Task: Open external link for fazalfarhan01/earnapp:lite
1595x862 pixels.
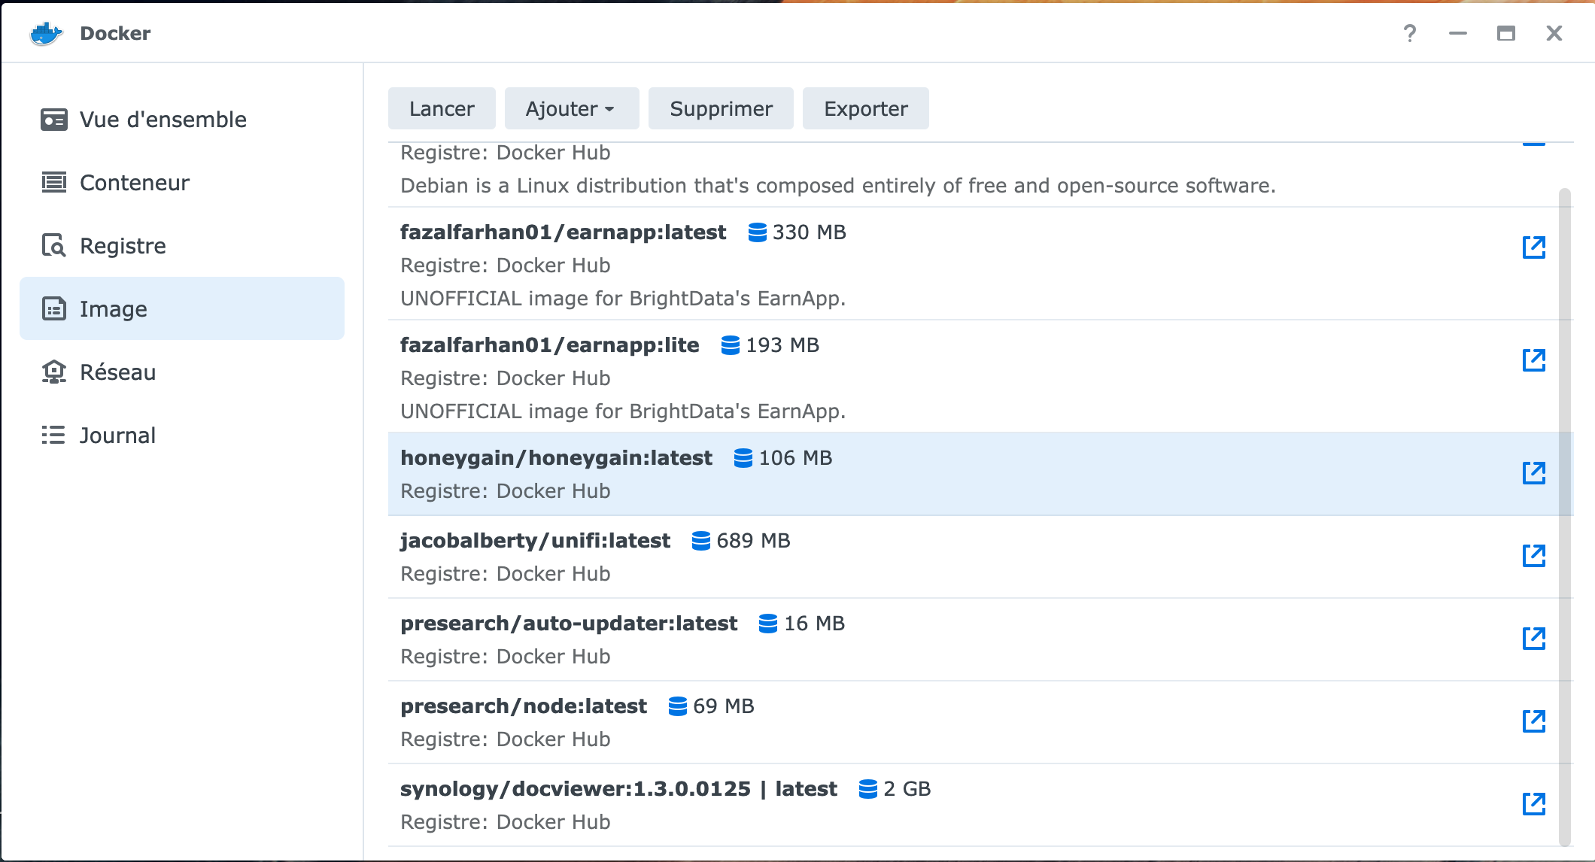Action: 1533,360
